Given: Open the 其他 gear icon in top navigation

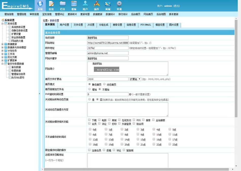Looking at the screenshot, I should pos(119,4).
